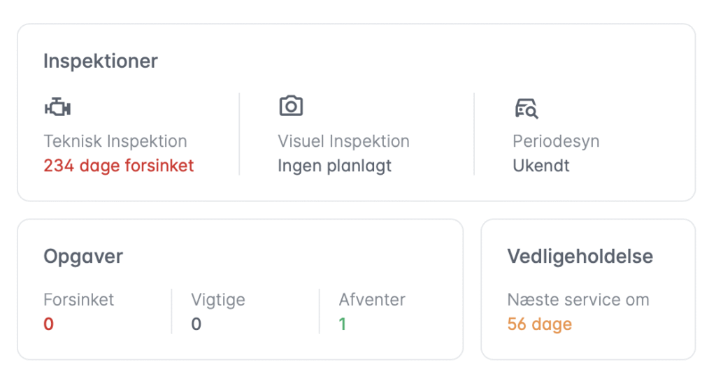Screen dimensions: 716x388
Task: Click the green Afventer count 1
Action: click(x=343, y=324)
